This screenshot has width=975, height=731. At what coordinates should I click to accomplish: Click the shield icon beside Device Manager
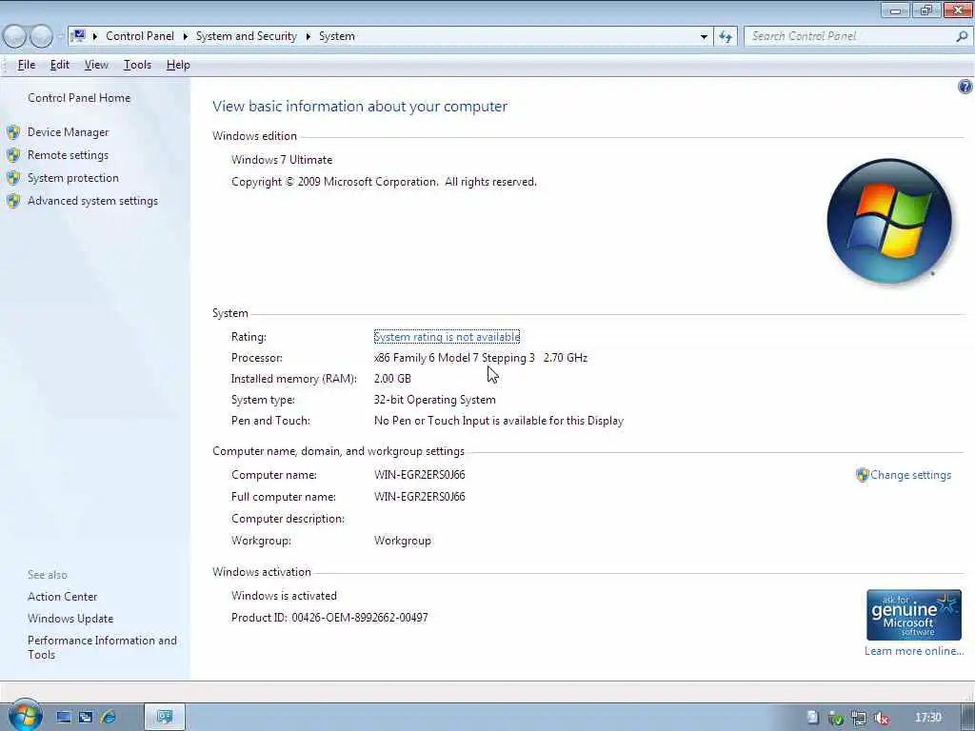[13, 132]
